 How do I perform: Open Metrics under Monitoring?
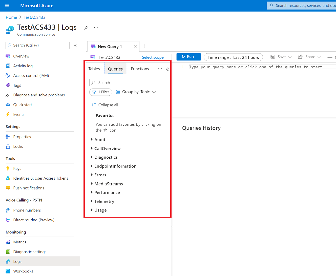19,242
